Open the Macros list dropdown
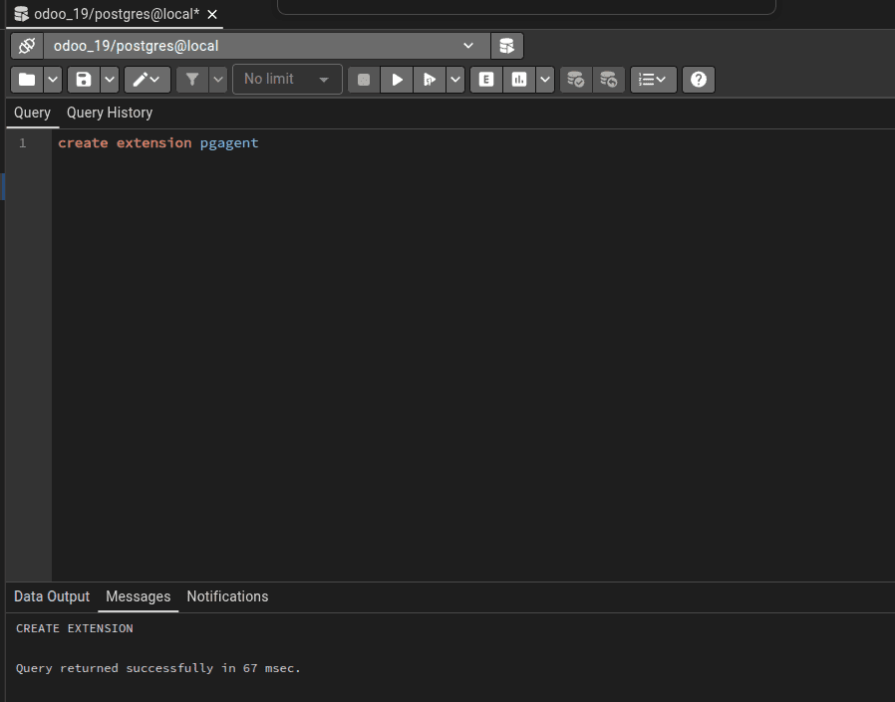The height and width of the screenshot is (702, 895). 653,79
